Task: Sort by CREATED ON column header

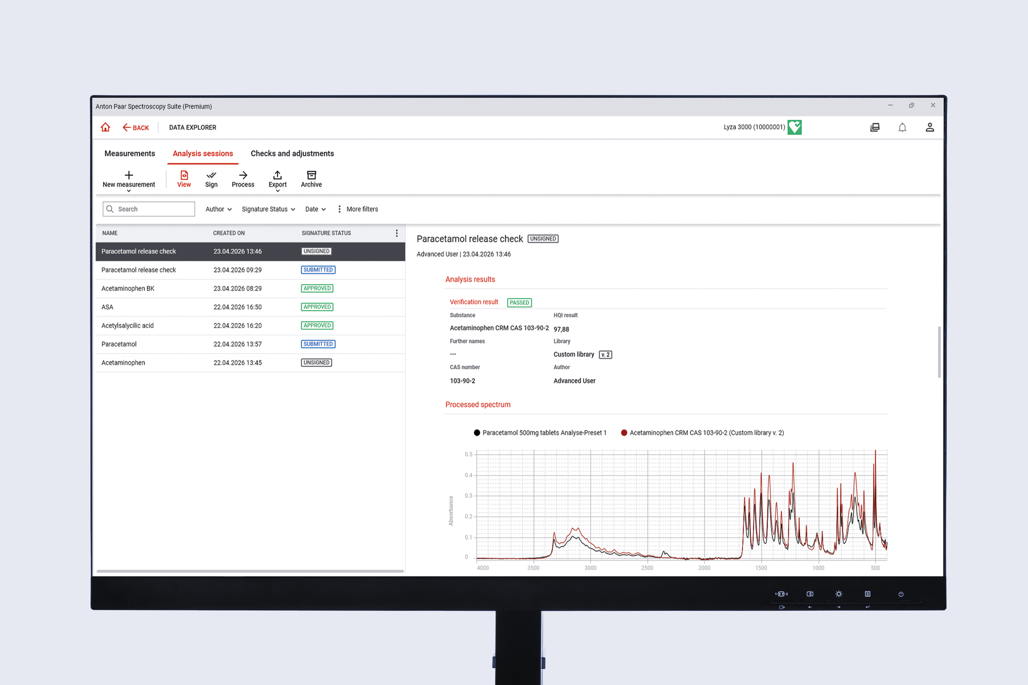Action: click(x=229, y=233)
